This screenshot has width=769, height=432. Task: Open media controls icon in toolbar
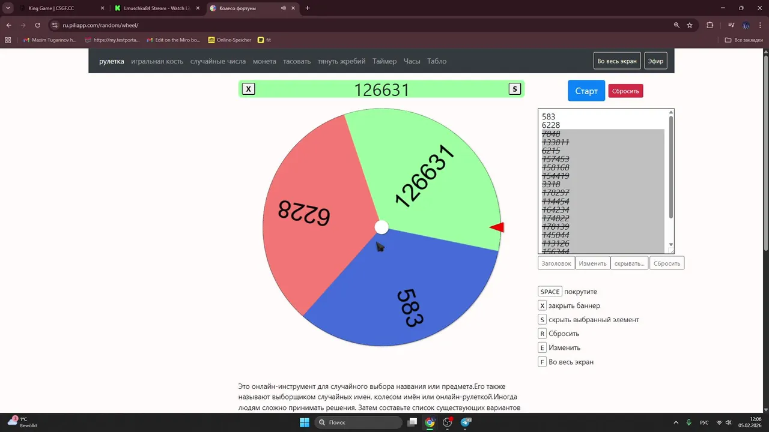731,25
